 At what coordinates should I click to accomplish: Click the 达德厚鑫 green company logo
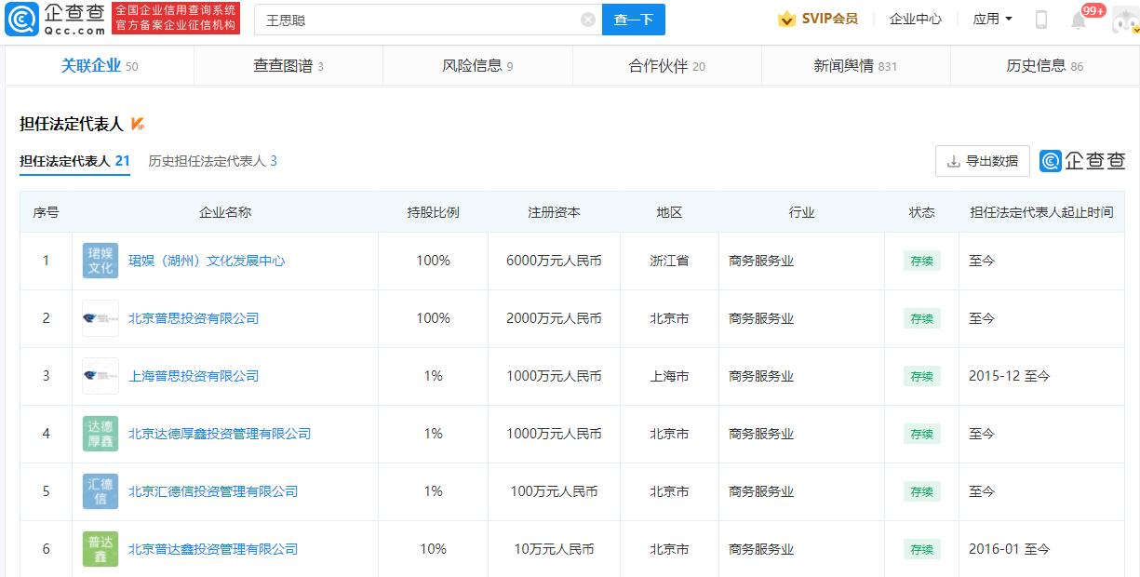pos(100,434)
